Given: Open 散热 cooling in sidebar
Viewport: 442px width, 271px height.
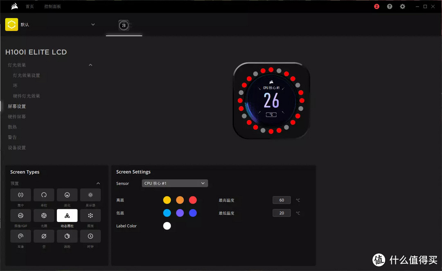Looking at the screenshot, I should click(x=12, y=127).
